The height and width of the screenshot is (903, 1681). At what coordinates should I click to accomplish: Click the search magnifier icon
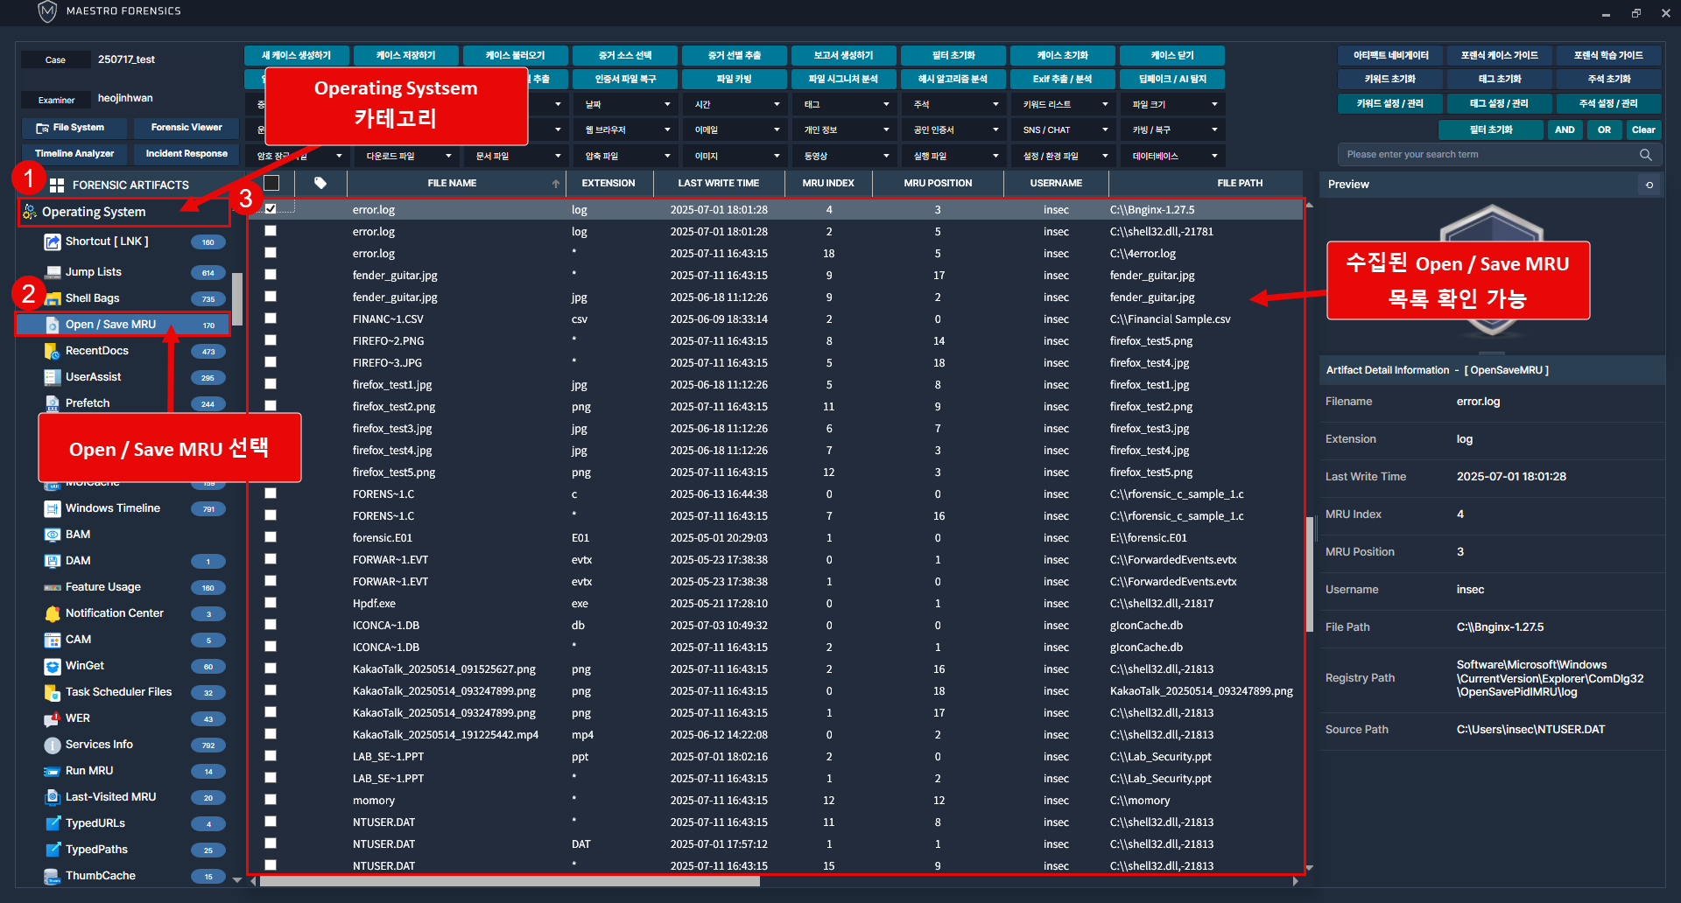coord(1645,155)
